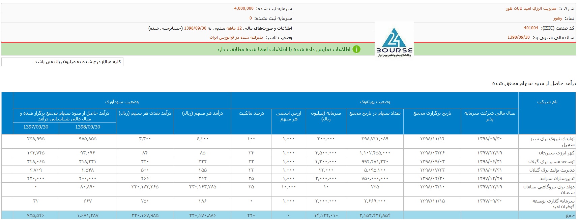Select the row name تولیدی نیروی برق سبز منجیل
The width and height of the screenshot is (578, 220).
(552, 142)
